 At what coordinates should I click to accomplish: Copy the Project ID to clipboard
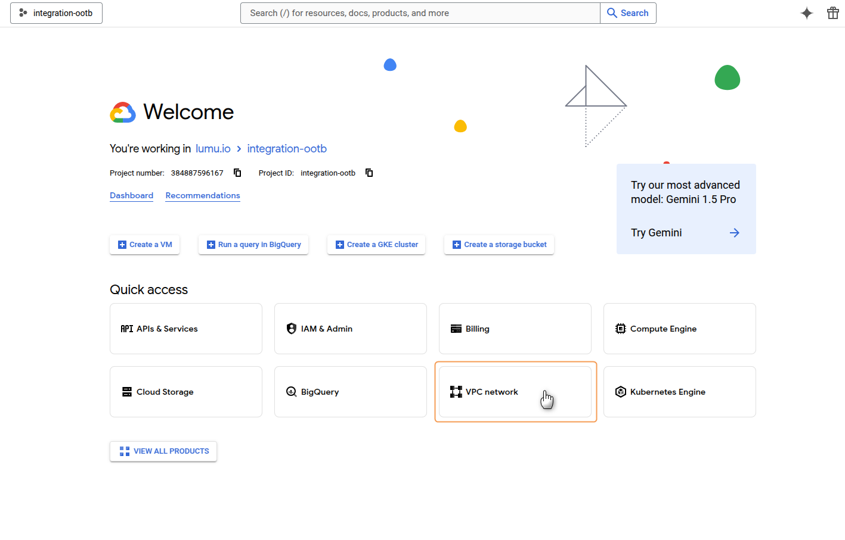click(369, 173)
